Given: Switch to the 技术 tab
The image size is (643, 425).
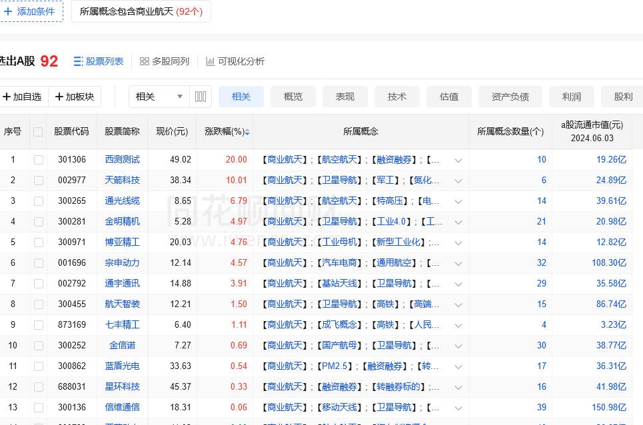Looking at the screenshot, I should pos(397,97).
